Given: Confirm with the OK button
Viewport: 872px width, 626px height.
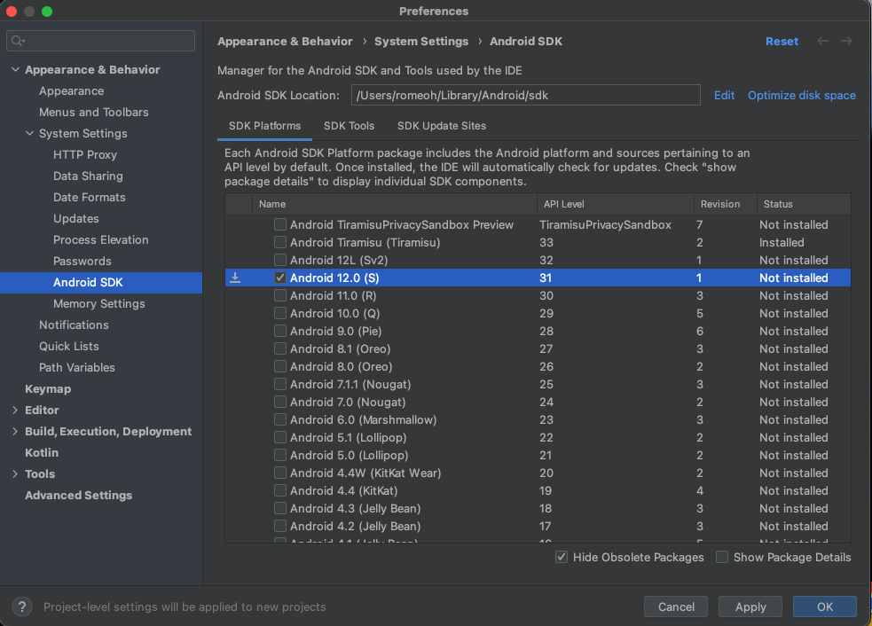Looking at the screenshot, I should (x=825, y=606).
